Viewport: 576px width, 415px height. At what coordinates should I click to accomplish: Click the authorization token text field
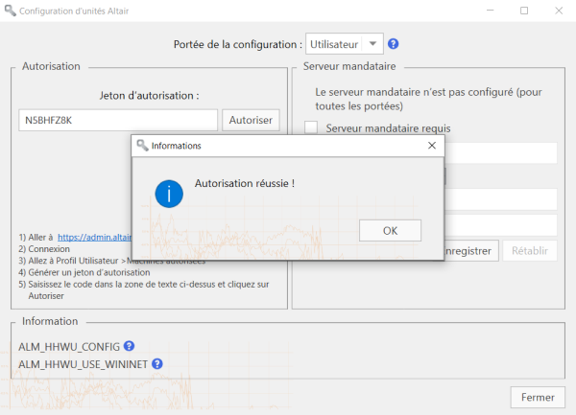click(x=117, y=120)
